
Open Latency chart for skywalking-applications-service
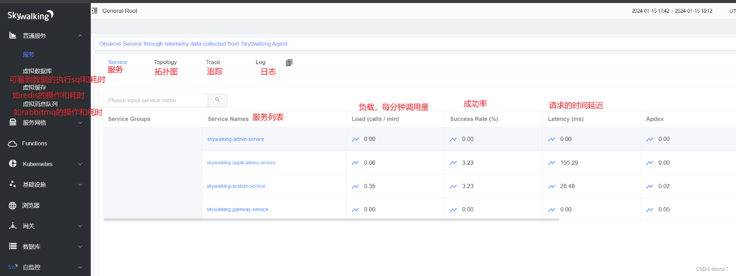551,163
